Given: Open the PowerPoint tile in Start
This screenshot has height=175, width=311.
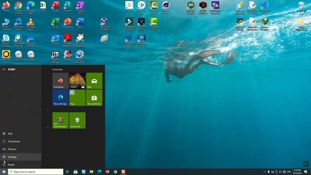Looking at the screenshot, I should (60, 81).
